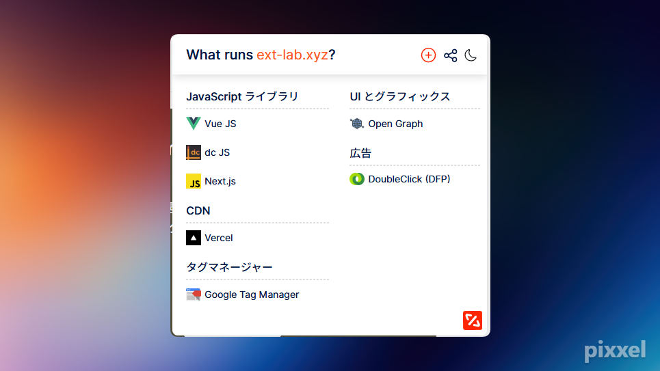Click the Google Tag Manager icon
This screenshot has height=371, width=660.
tap(193, 294)
